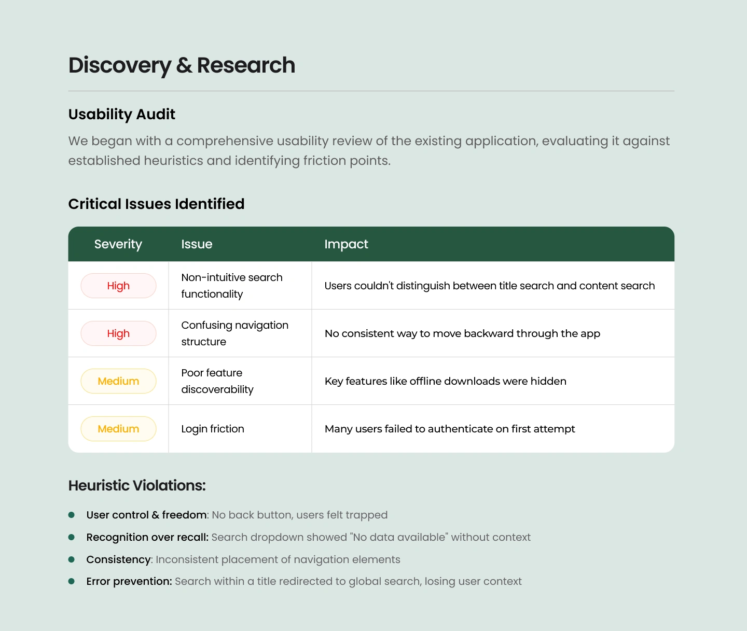Select the Non-intuitive search functionality cell
Image resolution: width=747 pixels, height=631 pixels.
(x=232, y=286)
